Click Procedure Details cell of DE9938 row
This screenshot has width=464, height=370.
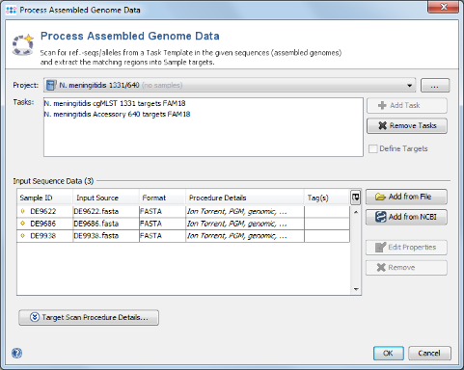coord(245,236)
